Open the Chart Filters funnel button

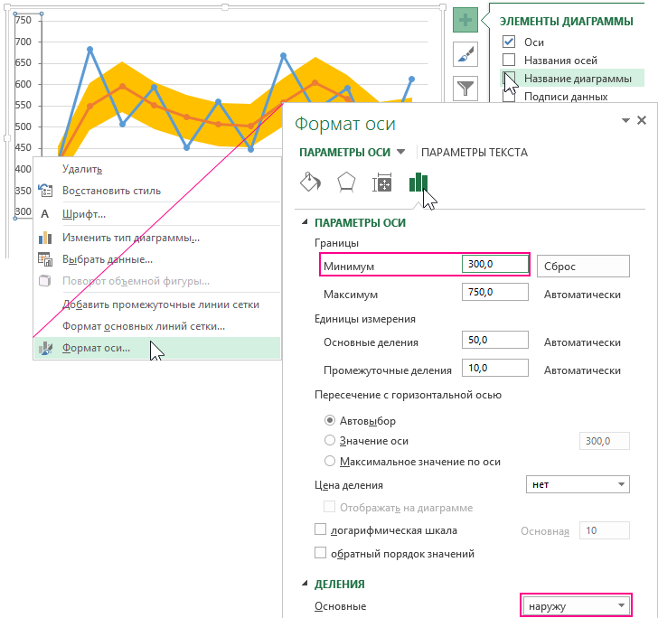(465, 88)
